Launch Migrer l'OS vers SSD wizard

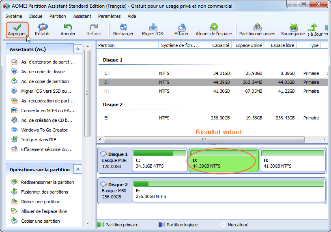coord(42,91)
